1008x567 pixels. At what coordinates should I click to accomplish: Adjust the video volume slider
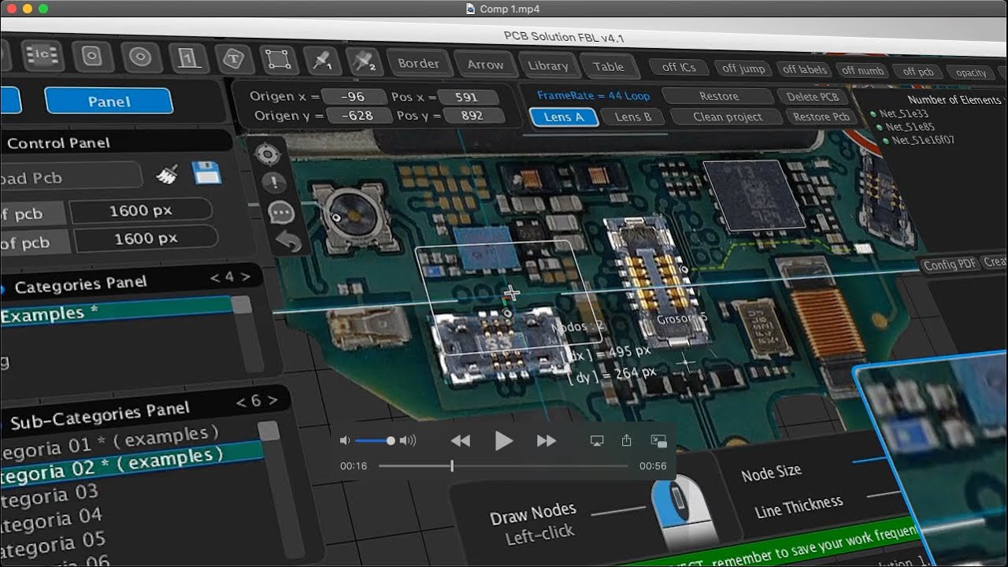click(x=373, y=441)
